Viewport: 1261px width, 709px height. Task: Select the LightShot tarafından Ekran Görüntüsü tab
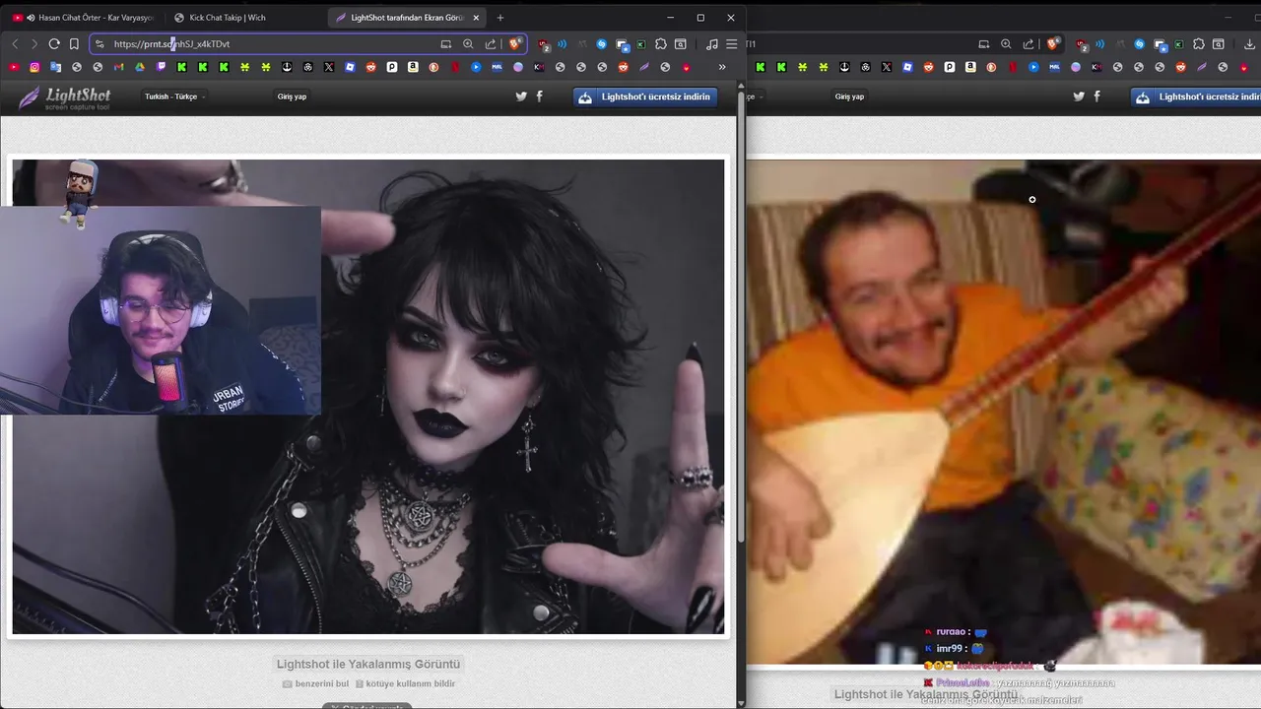(x=407, y=18)
